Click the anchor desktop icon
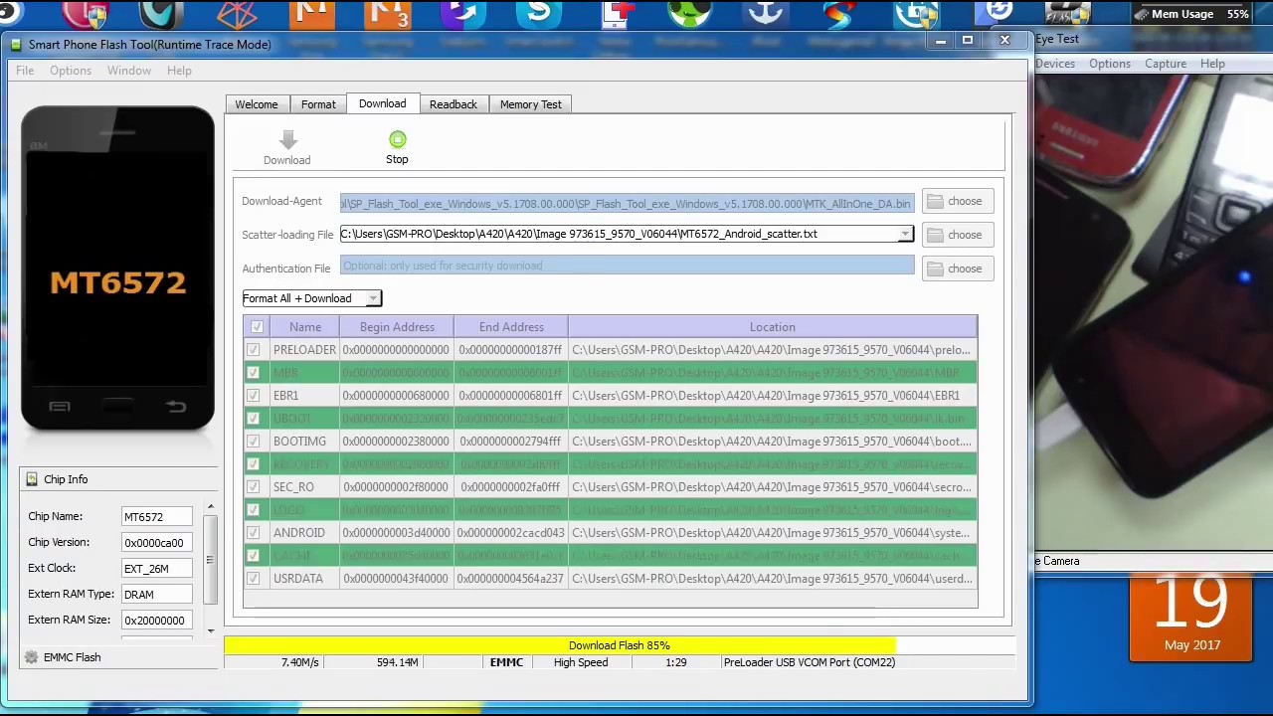This screenshot has height=716, width=1273. 766,14
